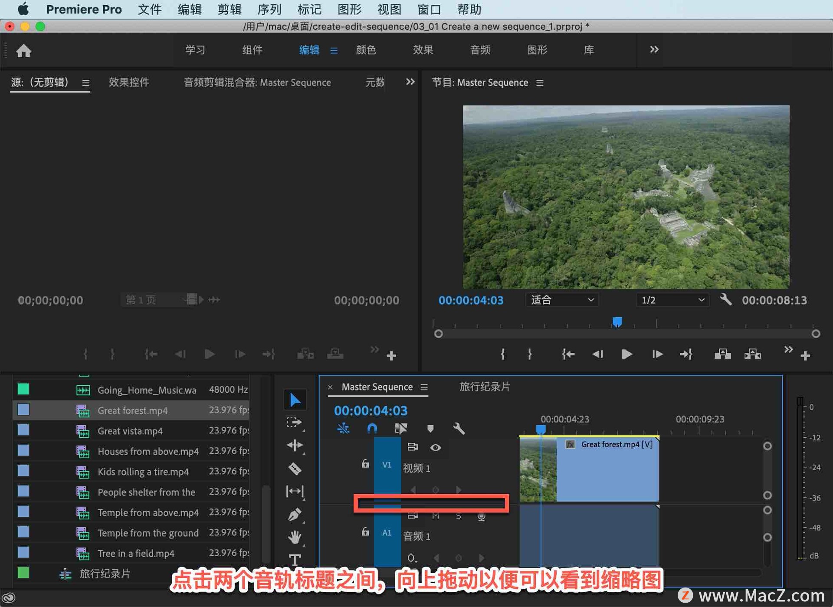Select Great vista.mp4 in project panel
Screen dimensions: 833x607
(x=130, y=431)
